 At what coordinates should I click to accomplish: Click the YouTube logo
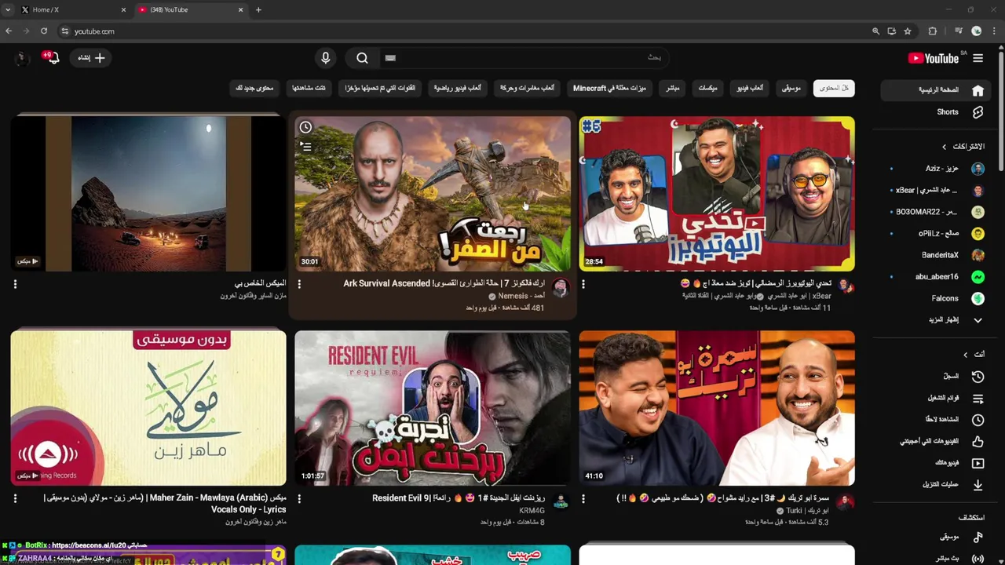934,58
